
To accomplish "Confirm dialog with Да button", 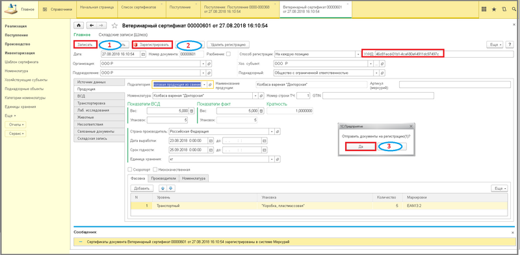I will (361, 147).
